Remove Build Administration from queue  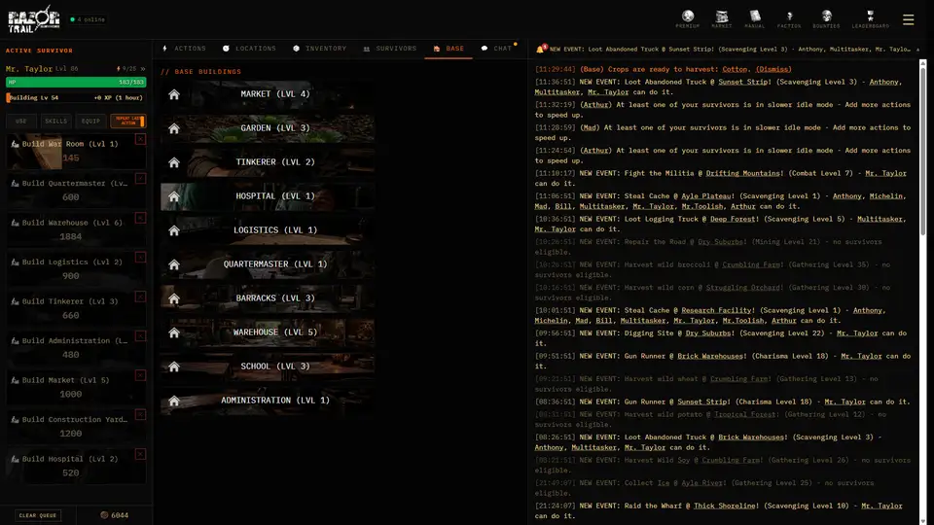[140, 335]
